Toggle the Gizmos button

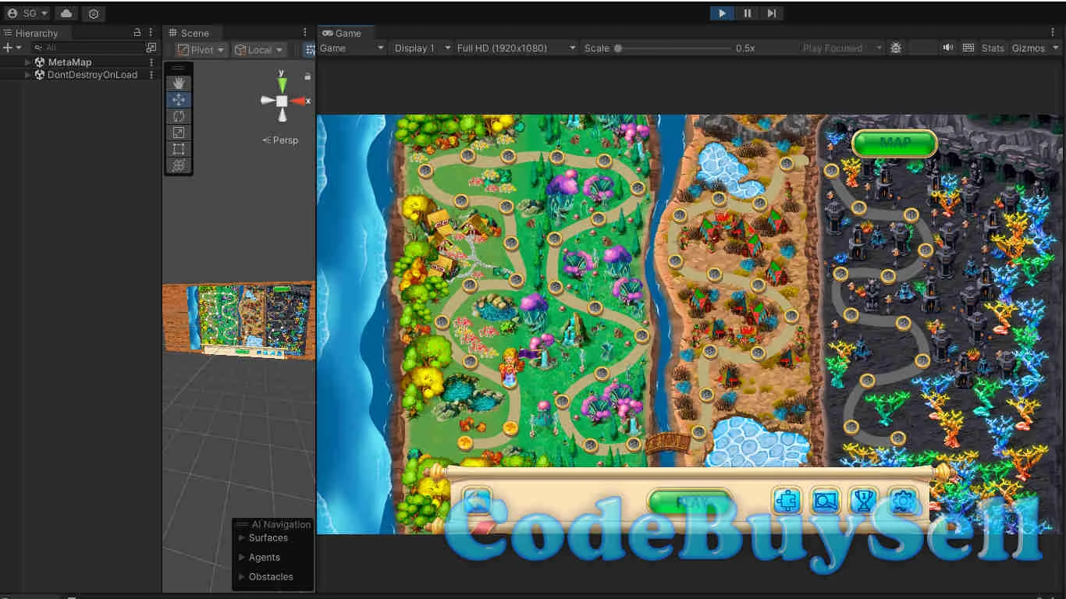[1028, 48]
